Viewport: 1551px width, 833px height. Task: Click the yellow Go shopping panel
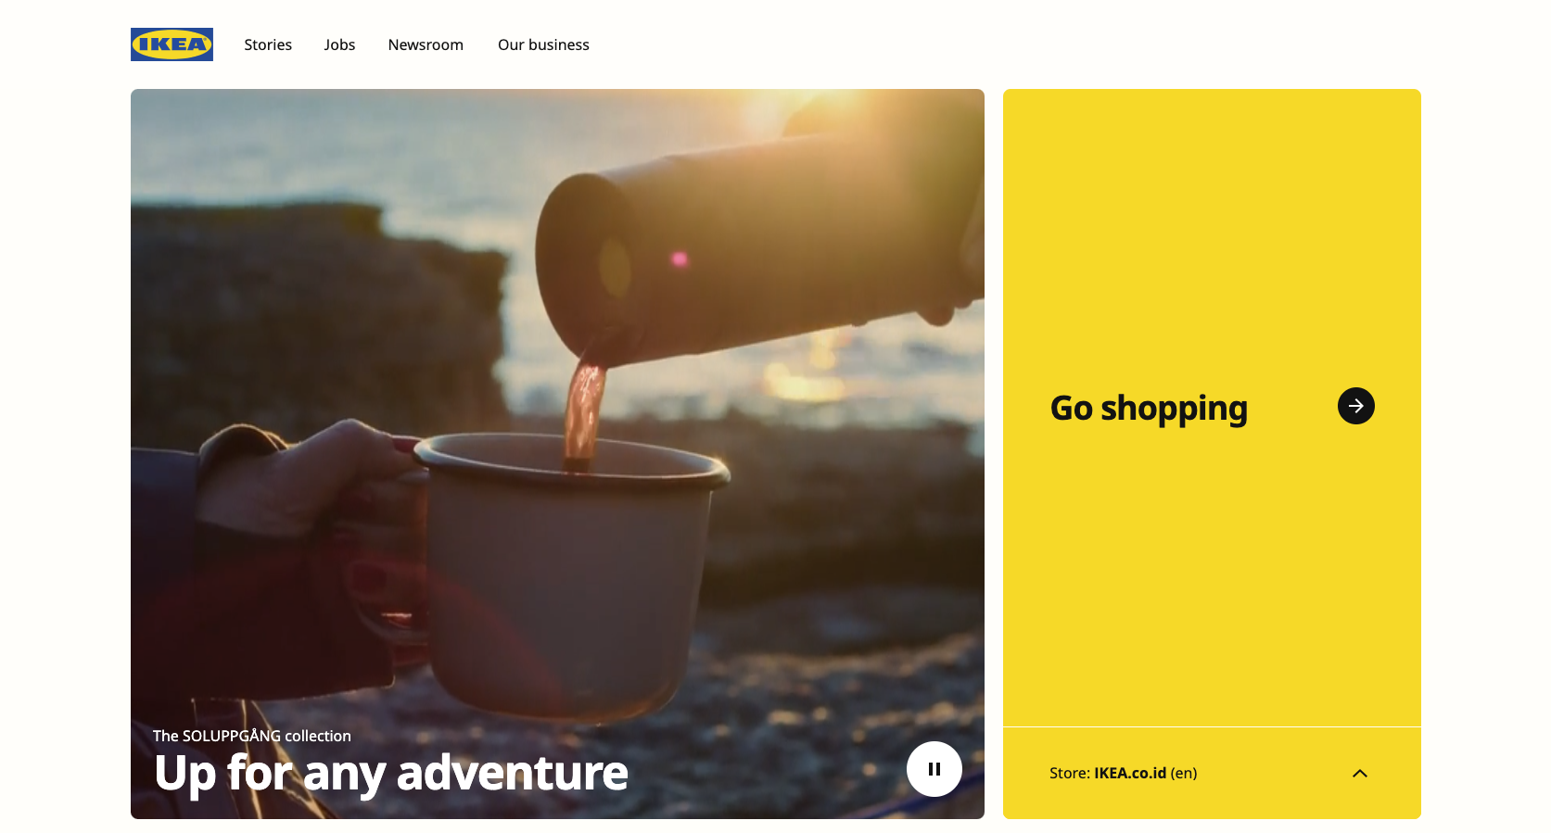[1212, 408]
